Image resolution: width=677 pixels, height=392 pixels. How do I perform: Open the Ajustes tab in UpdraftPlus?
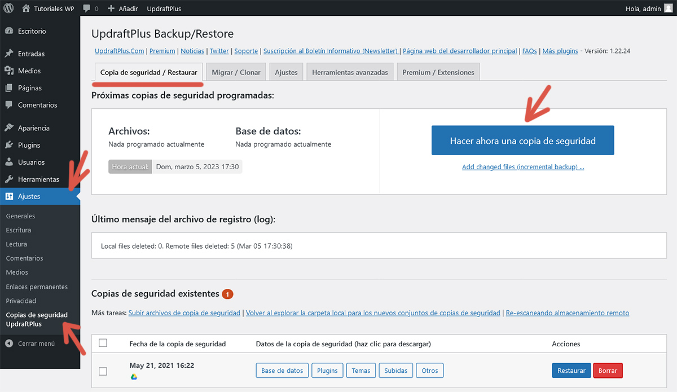click(287, 72)
